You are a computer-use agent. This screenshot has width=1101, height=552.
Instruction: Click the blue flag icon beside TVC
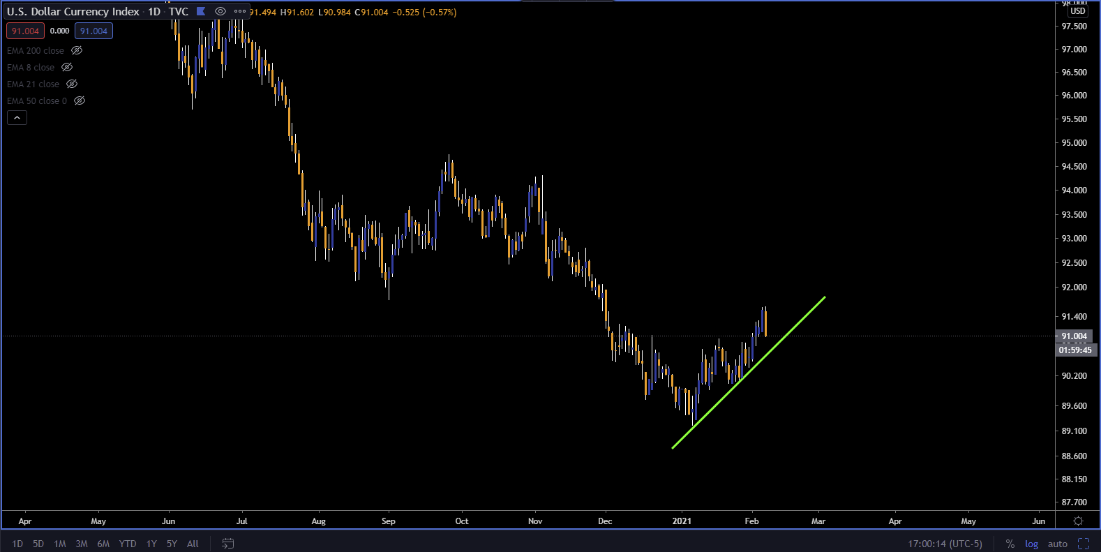[201, 11]
